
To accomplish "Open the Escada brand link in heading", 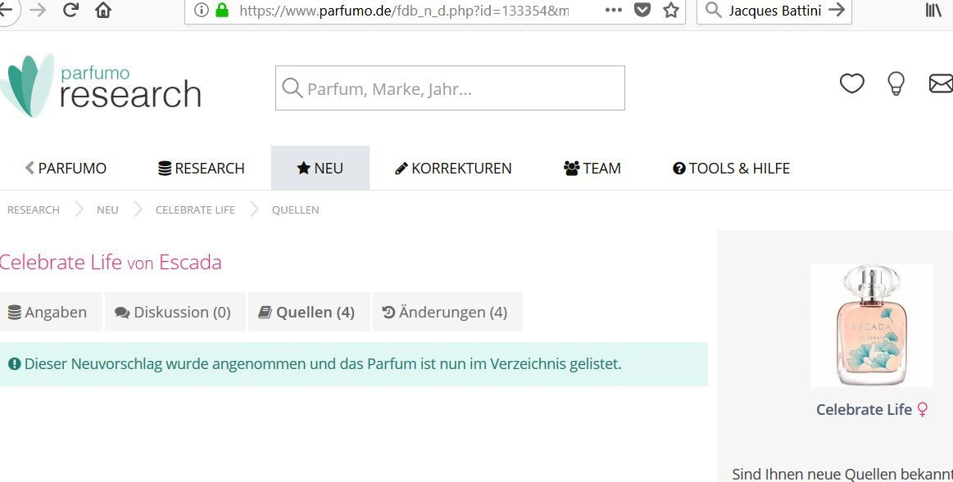I will (190, 262).
